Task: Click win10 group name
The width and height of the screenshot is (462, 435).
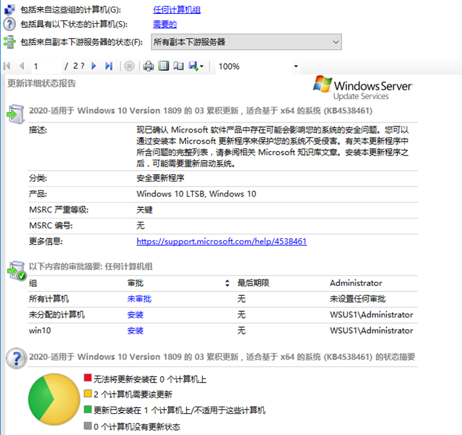Action: coord(40,330)
